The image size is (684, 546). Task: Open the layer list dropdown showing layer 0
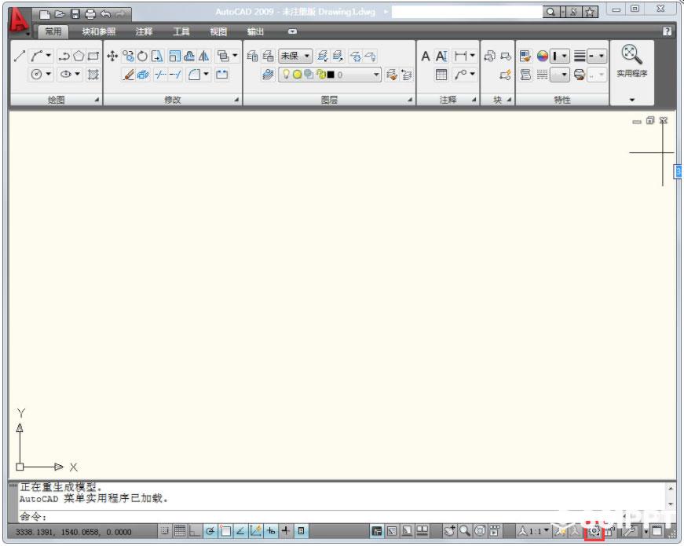[x=329, y=75]
